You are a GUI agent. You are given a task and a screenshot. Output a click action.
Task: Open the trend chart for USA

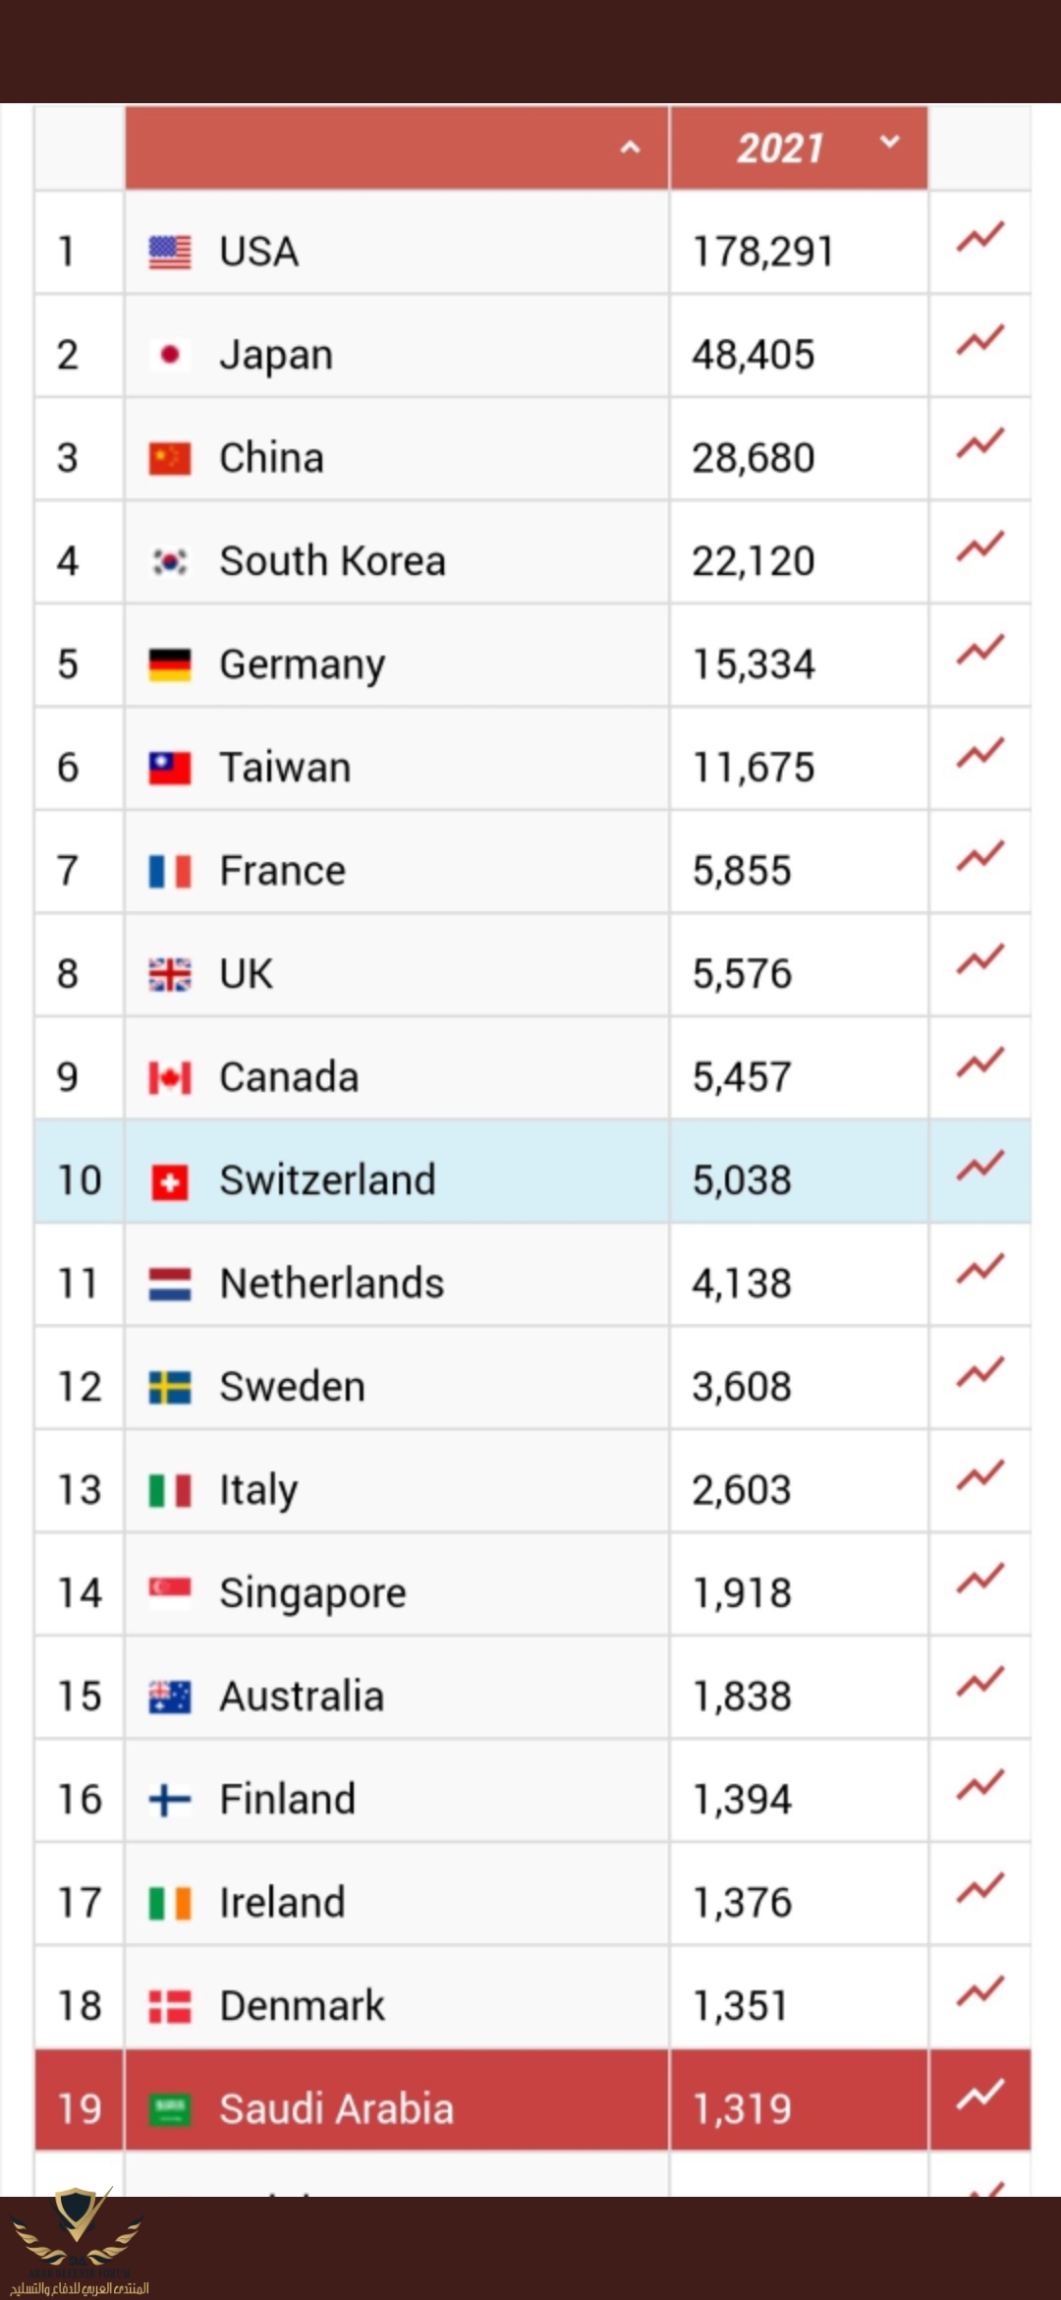coord(980,237)
